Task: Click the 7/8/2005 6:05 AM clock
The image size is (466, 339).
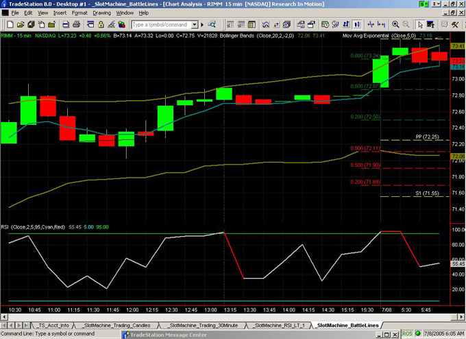Action: tap(443, 334)
